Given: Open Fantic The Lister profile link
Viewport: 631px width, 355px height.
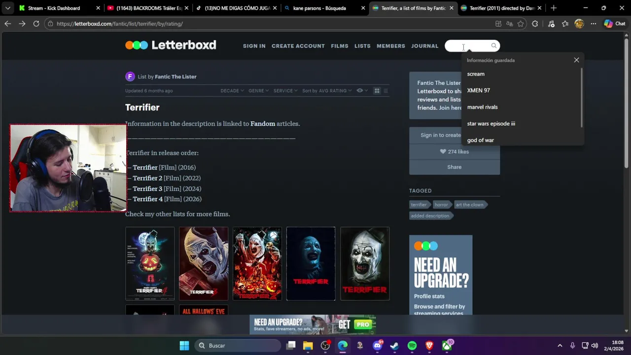Looking at the screenshot, I should (x=175, y=76).
